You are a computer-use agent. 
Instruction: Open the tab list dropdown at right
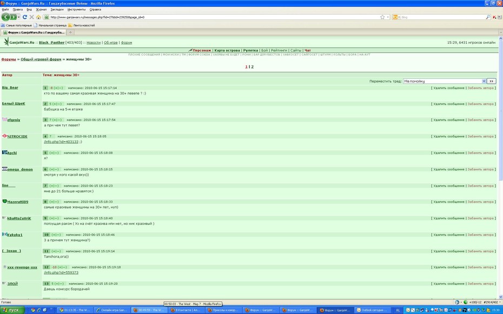point(500,32)
